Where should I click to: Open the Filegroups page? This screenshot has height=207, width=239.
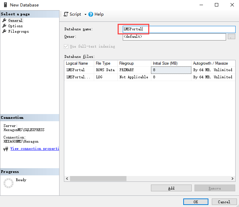(x=18, y=31)
